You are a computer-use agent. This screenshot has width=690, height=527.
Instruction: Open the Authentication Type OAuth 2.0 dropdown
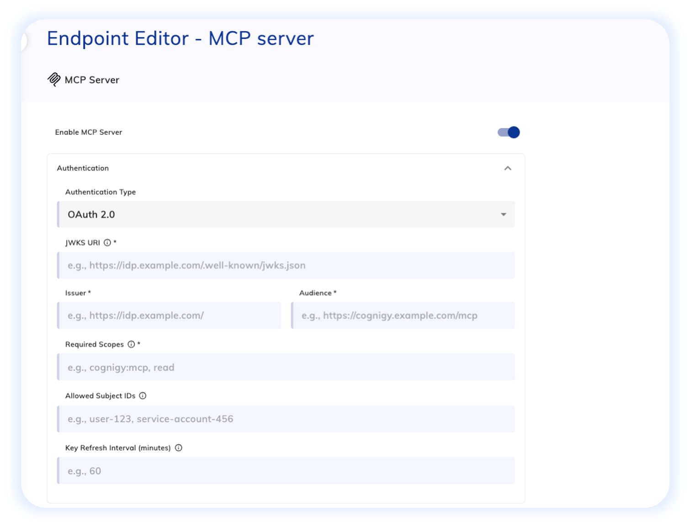click(x=286, y=214)
